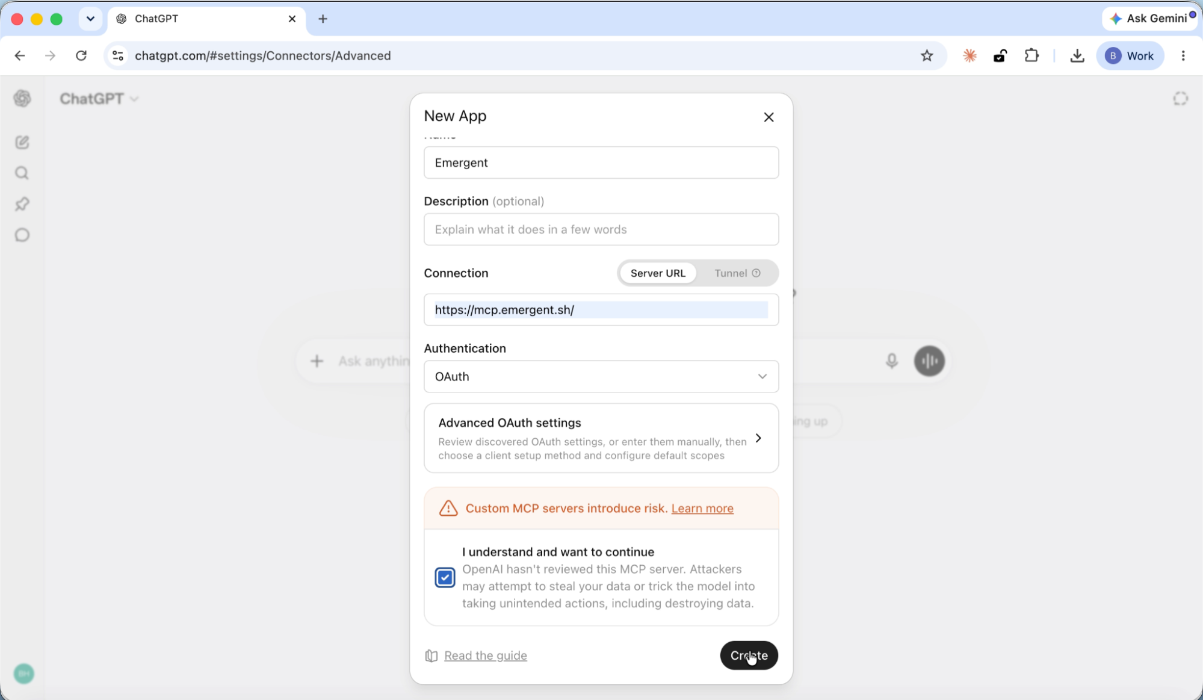Click the Ask Gemini button

(x=1149, y=19)
